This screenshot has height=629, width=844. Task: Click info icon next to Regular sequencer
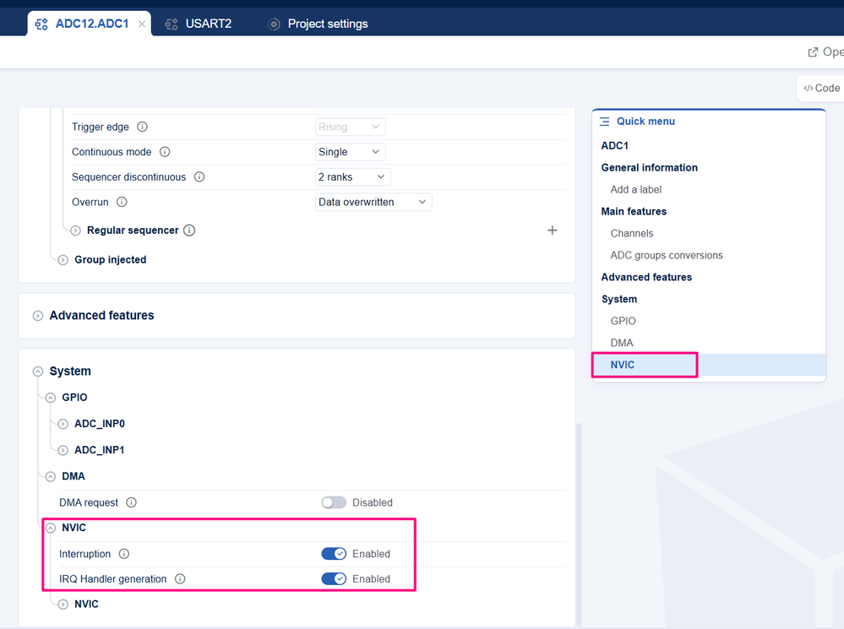[x=189, y=230]
